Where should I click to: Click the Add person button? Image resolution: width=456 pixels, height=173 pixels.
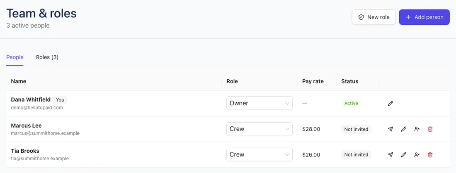[x=424, y=17]
